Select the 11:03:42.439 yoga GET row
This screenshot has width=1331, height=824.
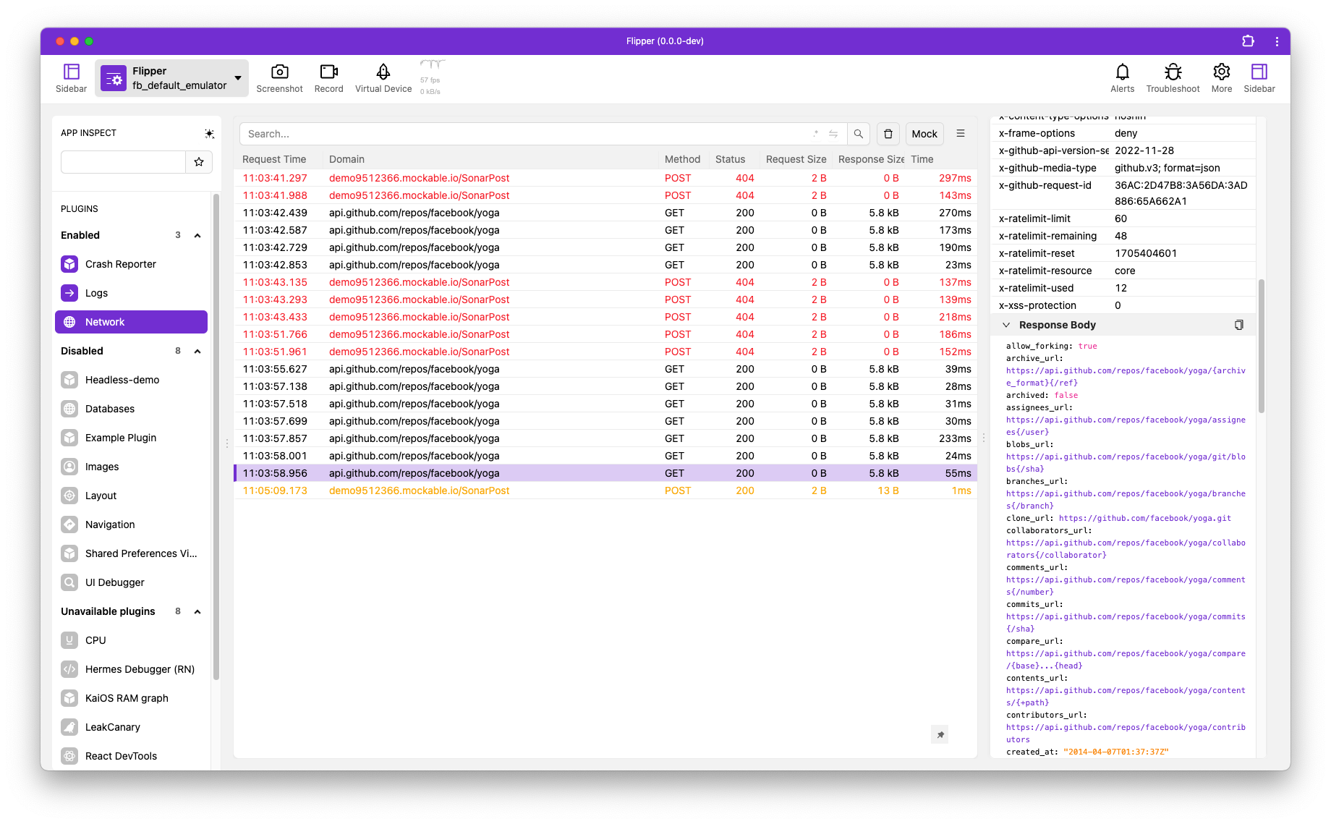coord(605,213)
